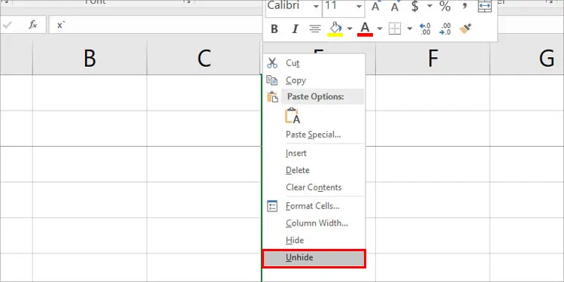Select column C header
The width and height of the screenshot is (564, 282).
[x=204, y=58]
